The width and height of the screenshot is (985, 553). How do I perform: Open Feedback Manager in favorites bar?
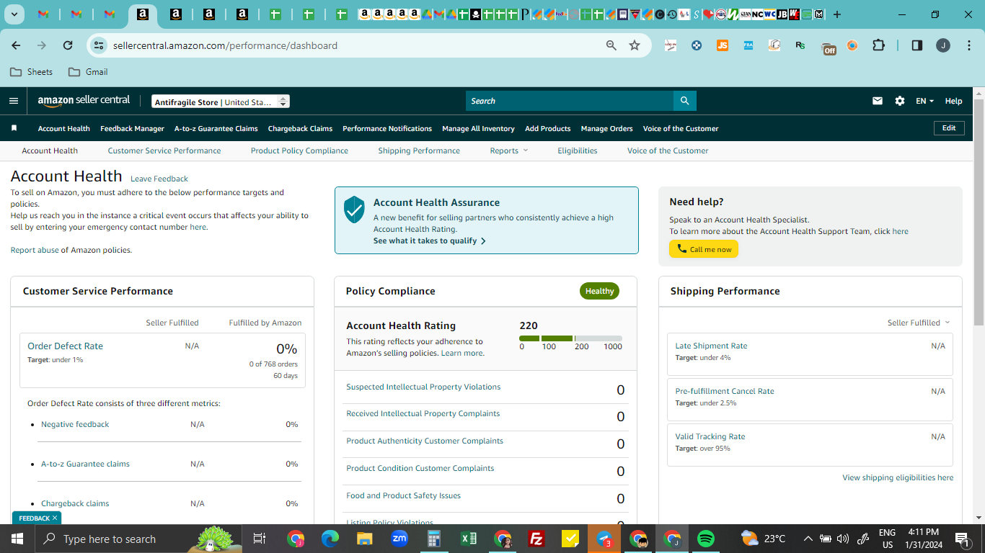132,128
